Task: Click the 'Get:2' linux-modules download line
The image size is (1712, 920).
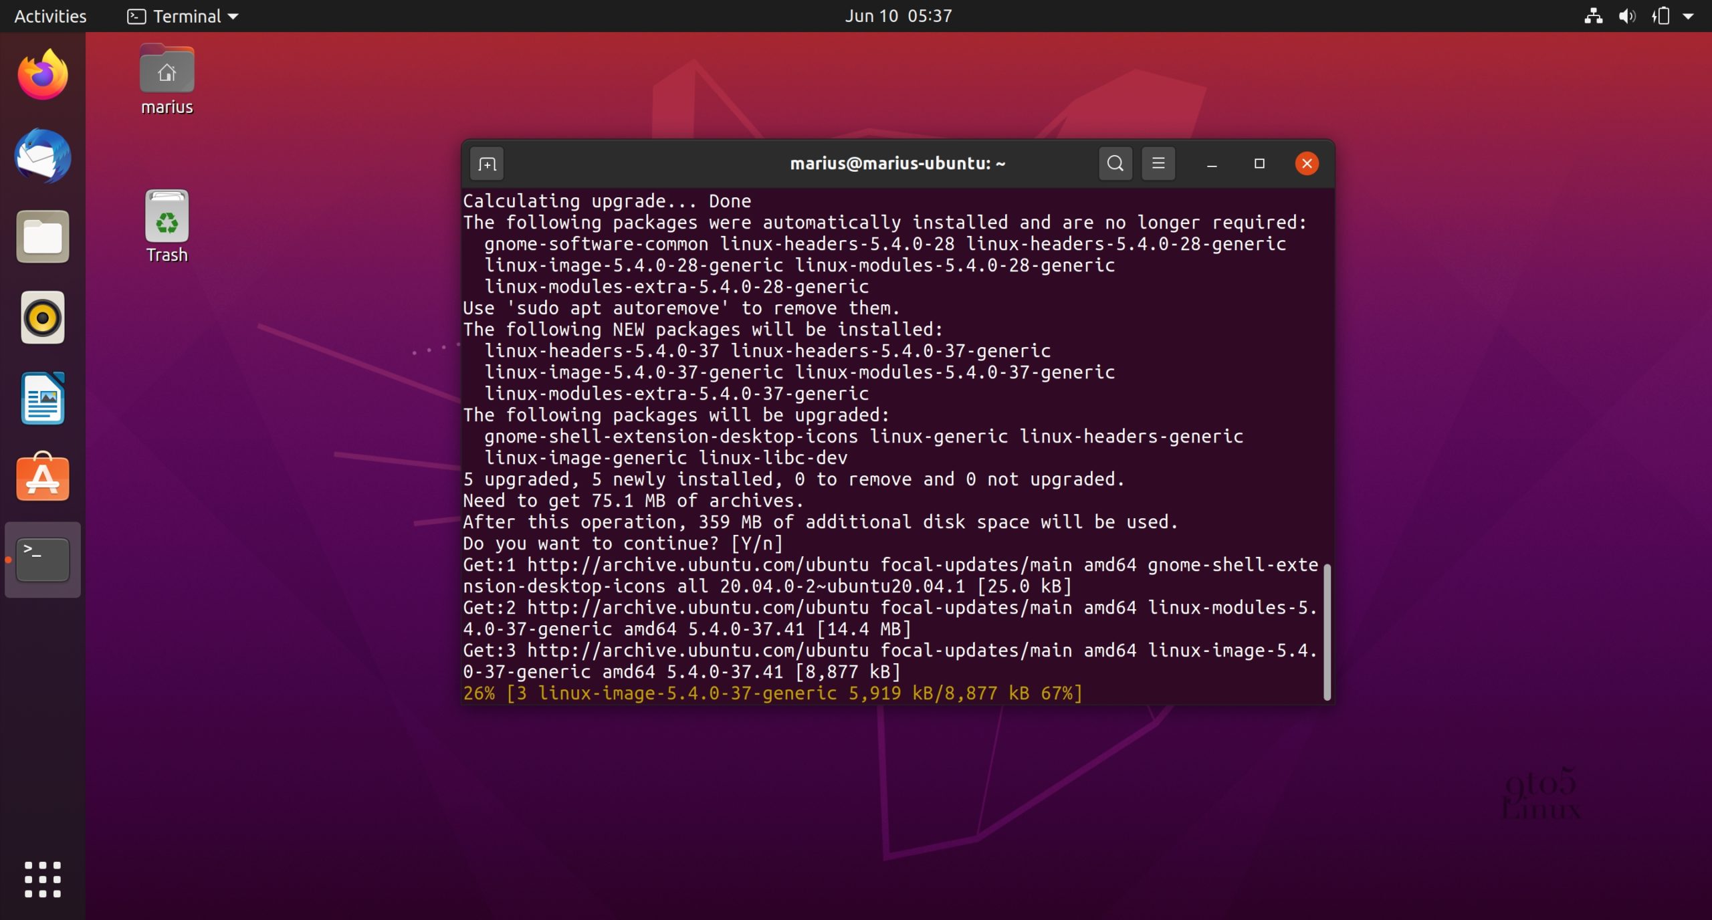Action: coord(890,618)
